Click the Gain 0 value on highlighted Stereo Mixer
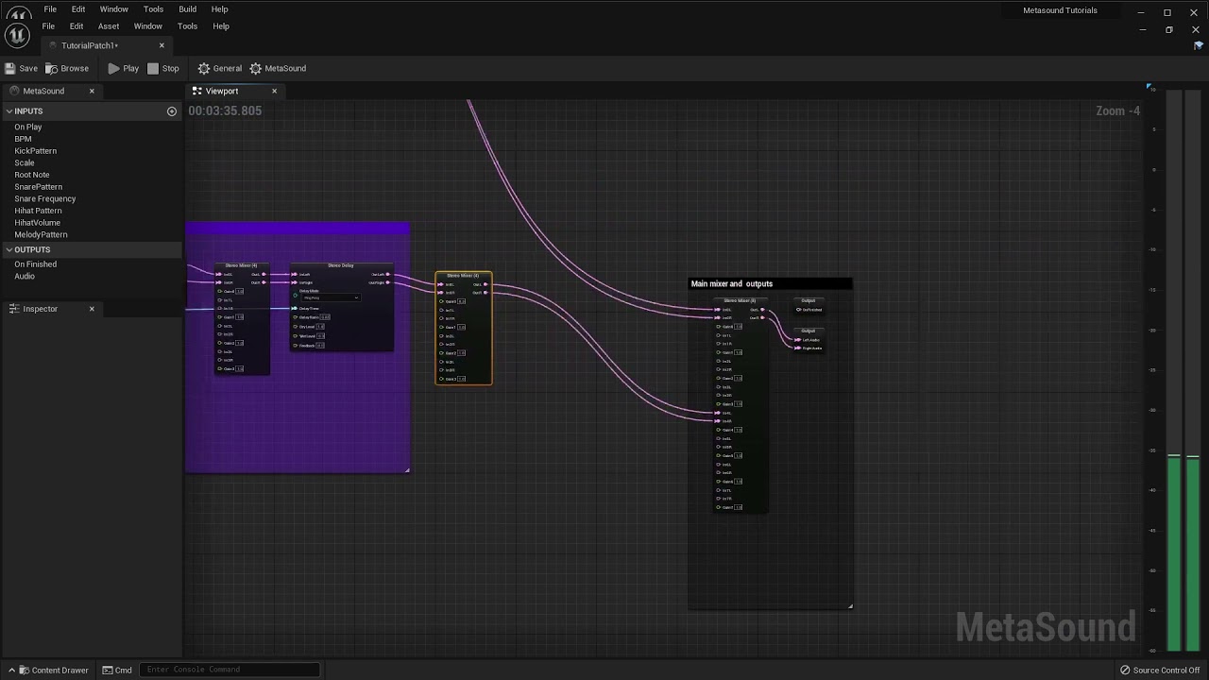 (x=461, y=301)
